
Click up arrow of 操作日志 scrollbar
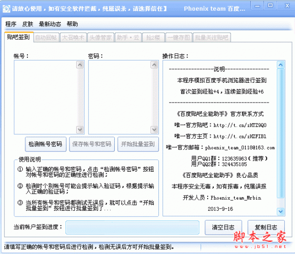click(x=280, y=65)
